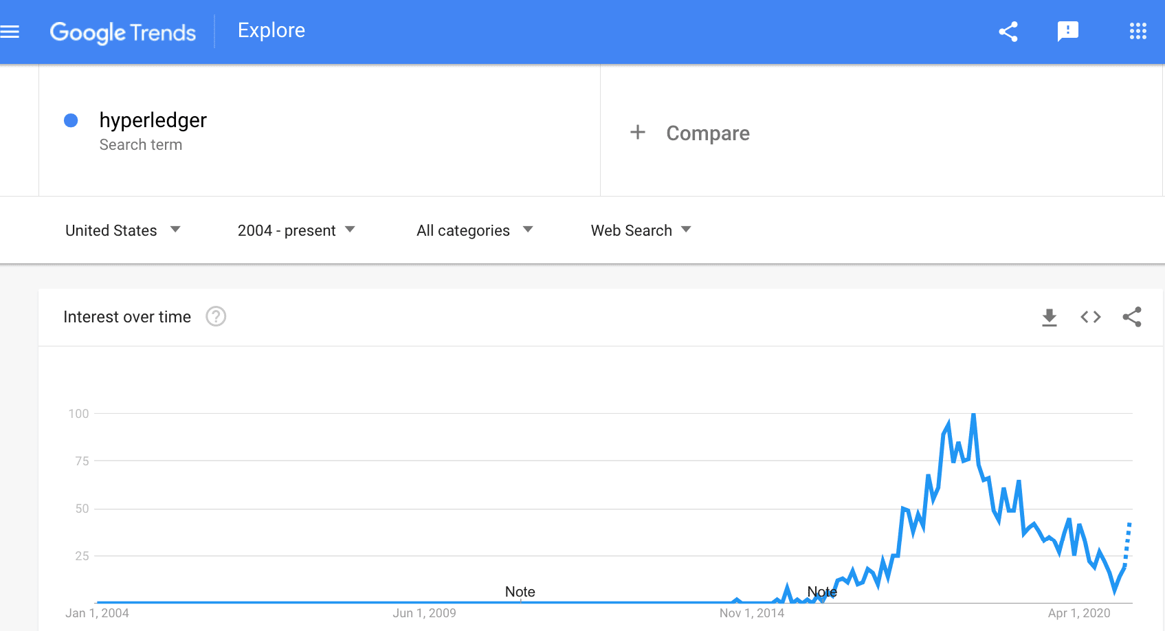Open the Interest over time help icon
The image size is (1165, 631).
click(216, 317)
